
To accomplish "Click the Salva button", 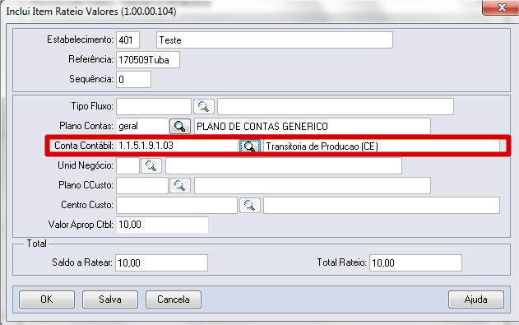I will [110, 299].
